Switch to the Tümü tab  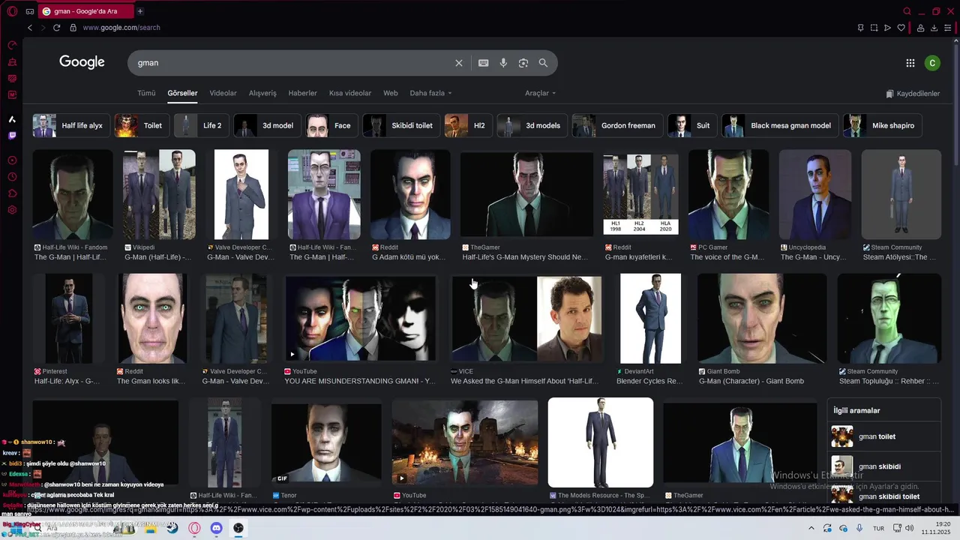pos(146,93)
